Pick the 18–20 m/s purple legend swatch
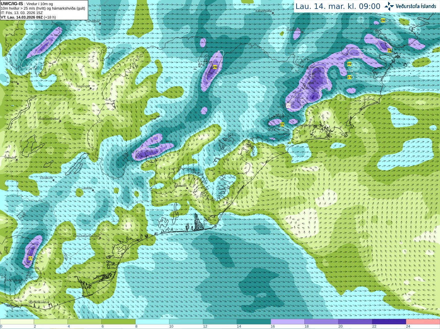 321,322
